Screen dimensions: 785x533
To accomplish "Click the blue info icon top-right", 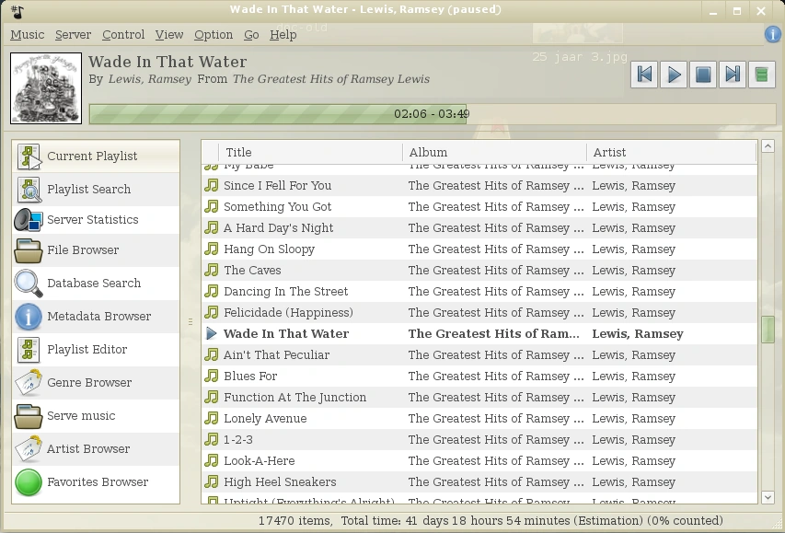I will (x=773, y=35).
